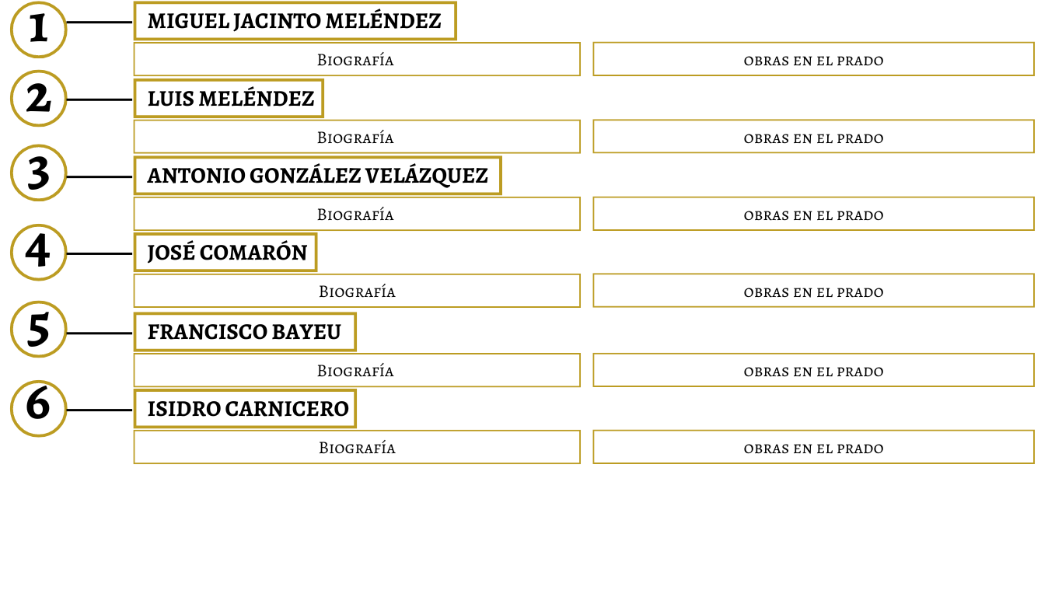
Task: Click the number 6 circle icon
Action: point(38,407)
